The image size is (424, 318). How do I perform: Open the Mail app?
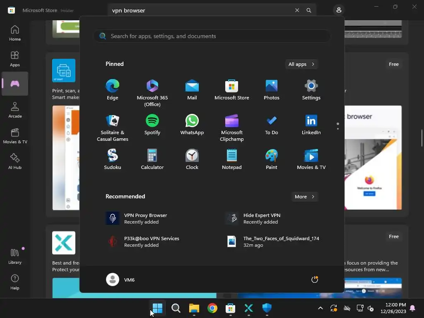click(192, 90)
